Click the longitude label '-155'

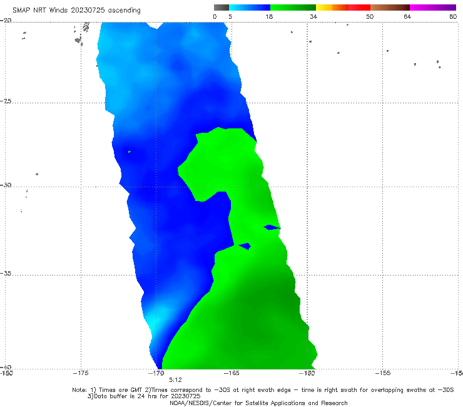383,373
